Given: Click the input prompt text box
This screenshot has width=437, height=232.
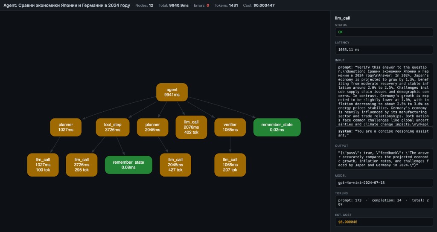Looking at the screenshot, I should click(384, 95).
